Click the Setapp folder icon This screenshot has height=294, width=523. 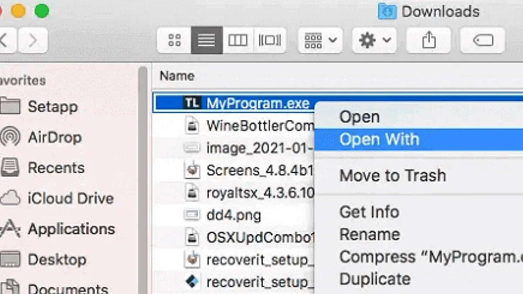pyautogui.click(x=10, y=106)
